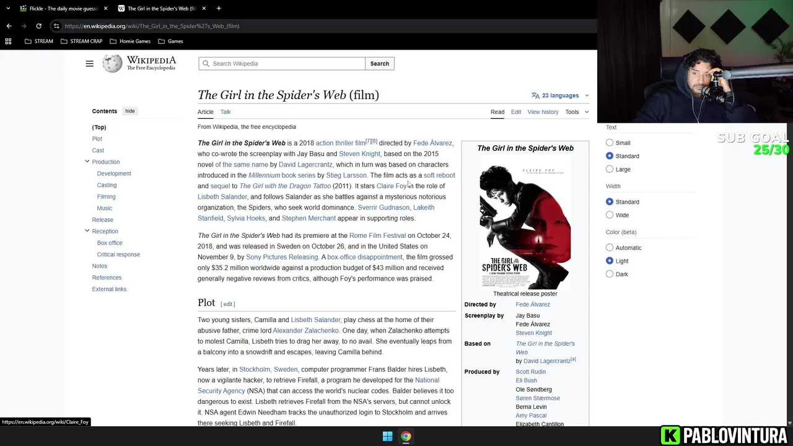
Task: Jump to References in contents
Action: pos(107,278)
